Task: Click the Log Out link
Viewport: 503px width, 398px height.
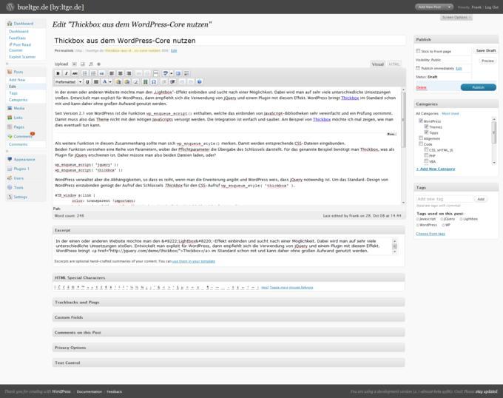Action: click(x=491, y=7)
